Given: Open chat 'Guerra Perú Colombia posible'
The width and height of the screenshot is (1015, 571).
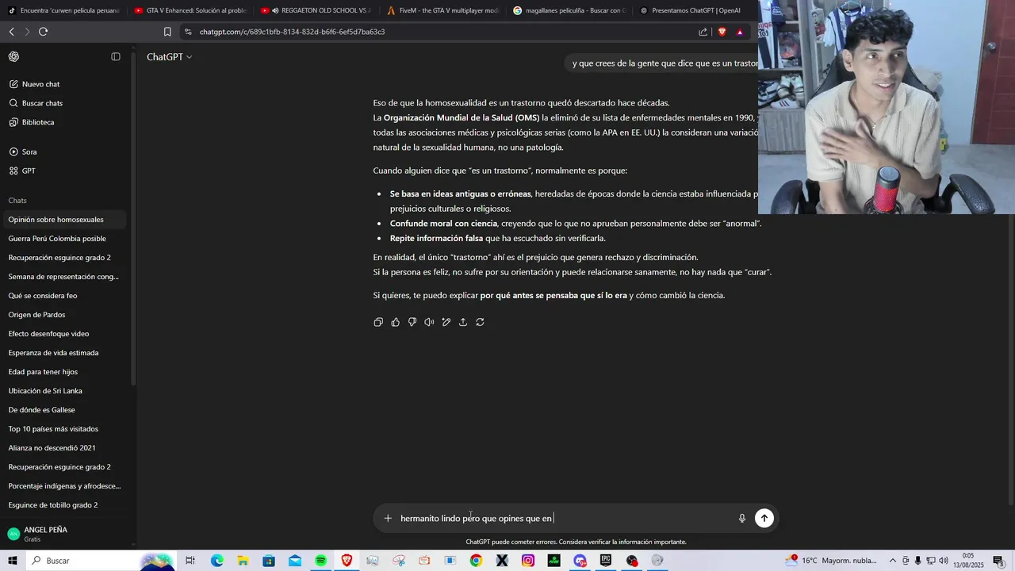Looking at the screenshot, I should coord(64,239).
